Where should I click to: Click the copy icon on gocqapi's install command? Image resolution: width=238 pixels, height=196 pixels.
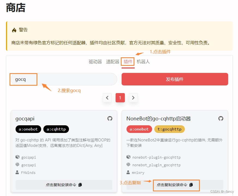point(80,185)
